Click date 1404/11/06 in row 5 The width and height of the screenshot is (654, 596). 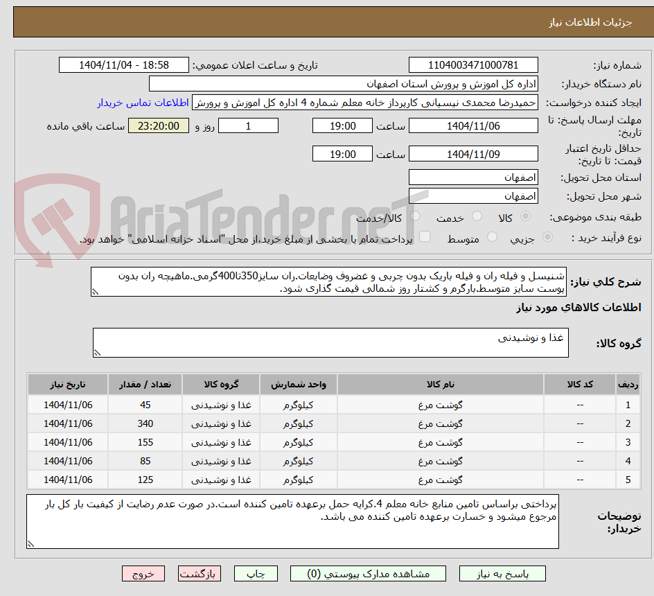coord(68,480)
